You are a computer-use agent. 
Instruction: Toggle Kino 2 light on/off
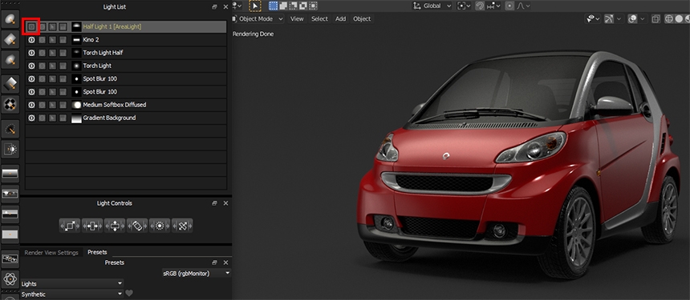(x=31, y=40)
